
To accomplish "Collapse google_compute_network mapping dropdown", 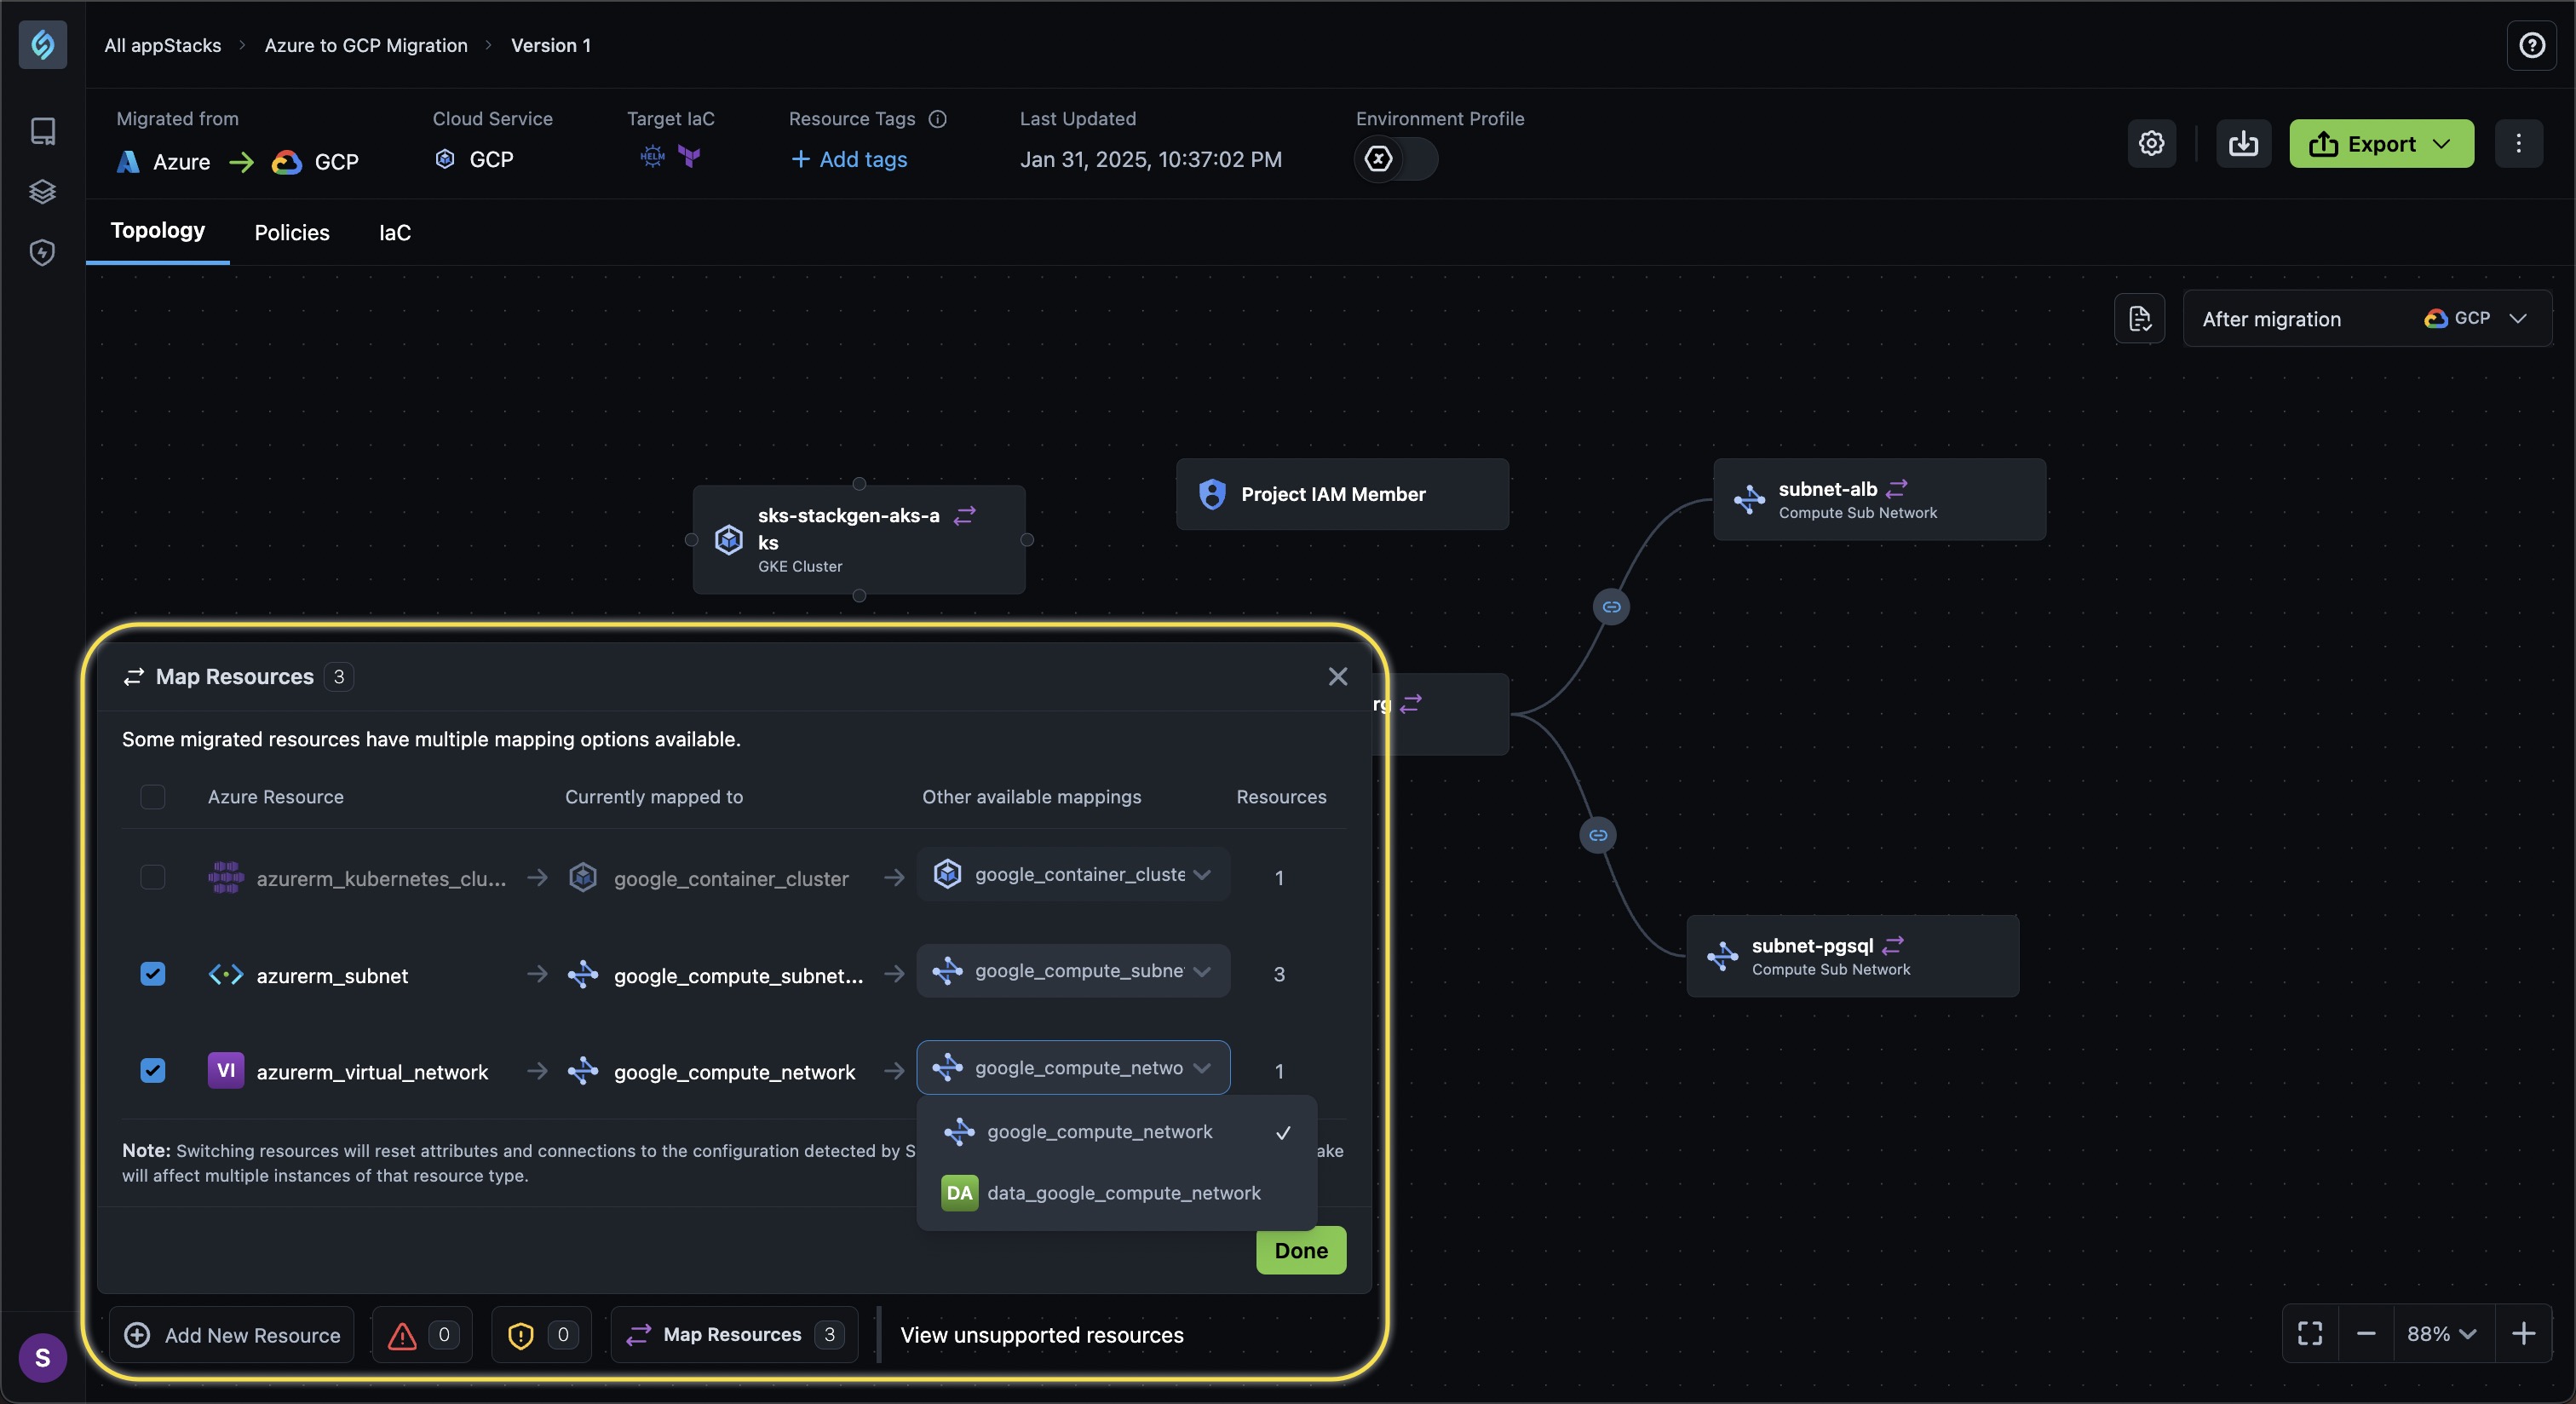I will tap(1073, 1068).
